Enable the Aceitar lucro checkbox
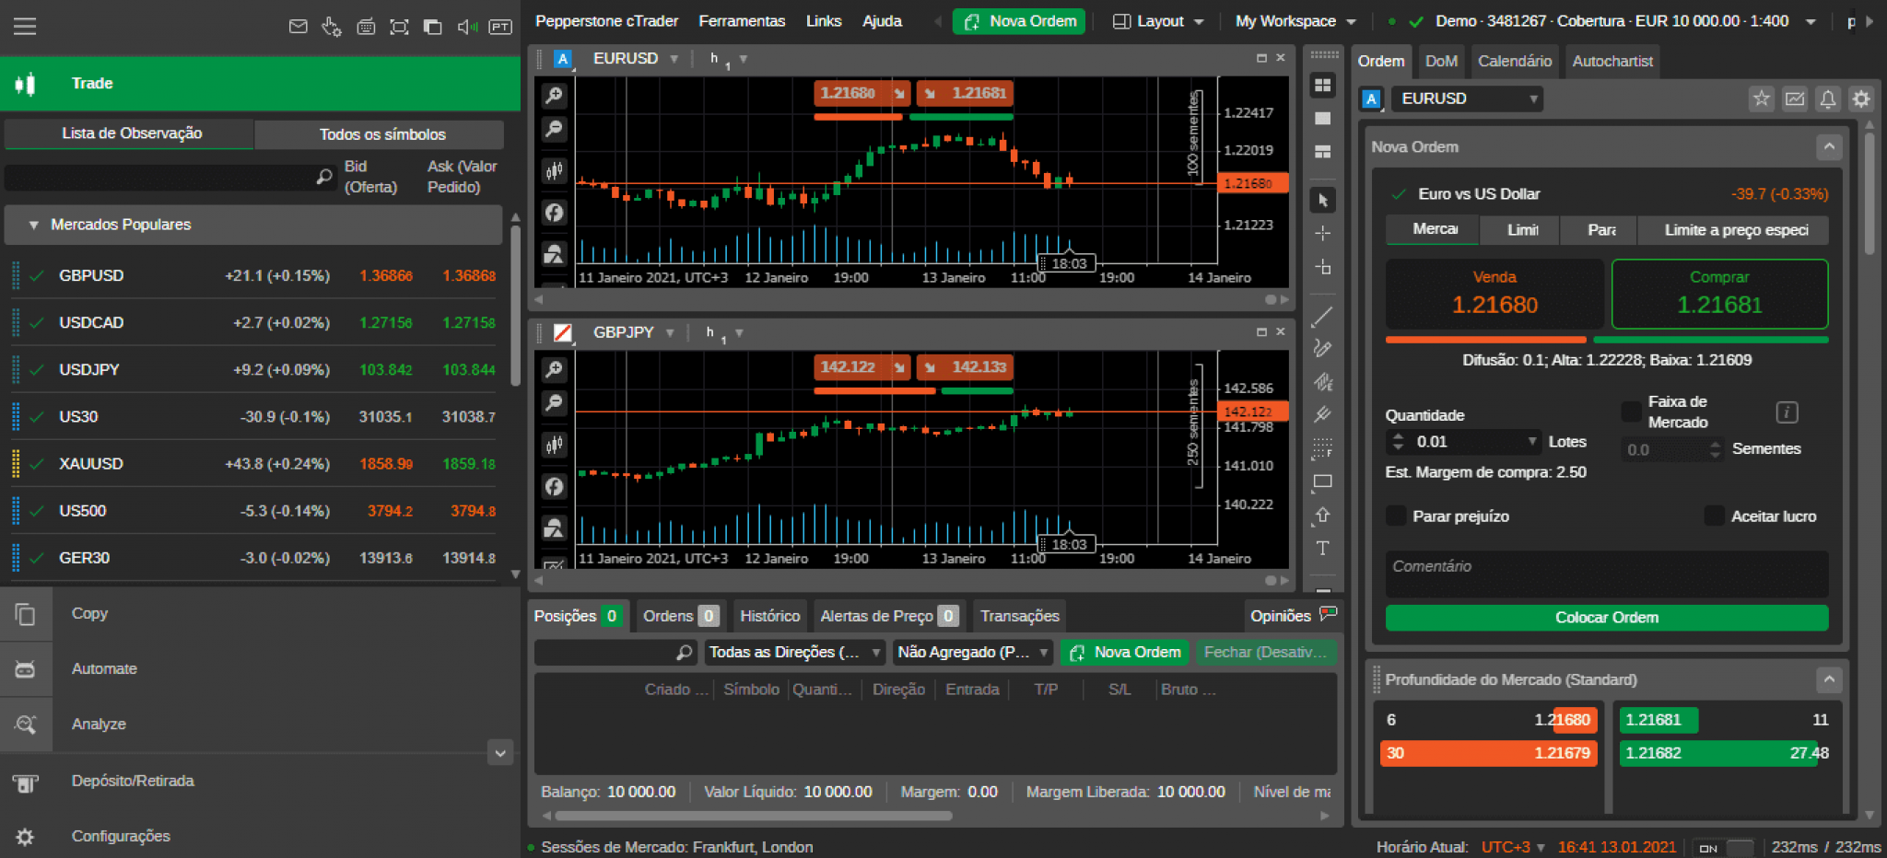Viewport: 1887px width, 858px height. click(x=1714, y=516)
